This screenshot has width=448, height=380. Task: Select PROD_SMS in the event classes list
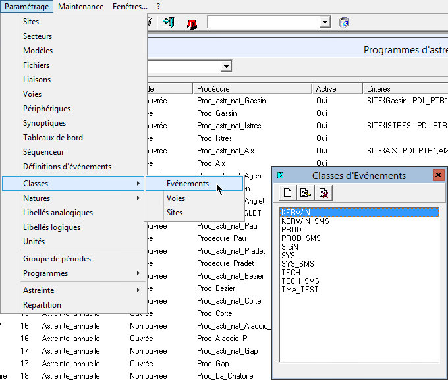tap(300, 238)
